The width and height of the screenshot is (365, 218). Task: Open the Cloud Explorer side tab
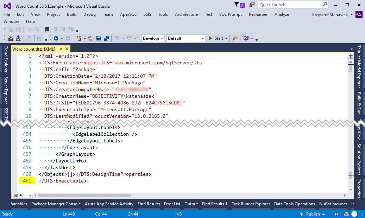click(x=6, y=59)
